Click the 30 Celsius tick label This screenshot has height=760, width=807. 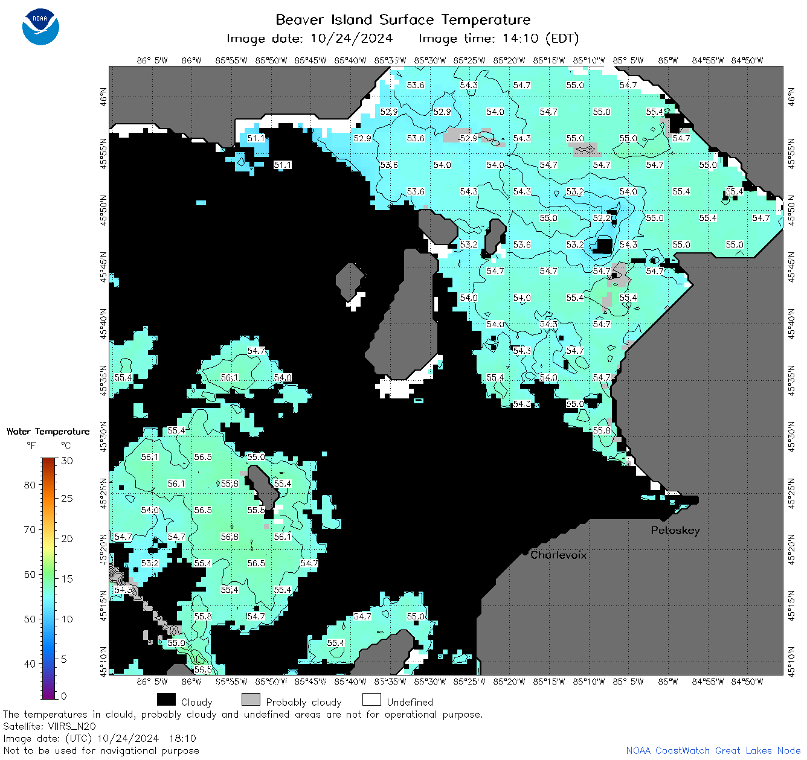[x=67, y=461]
